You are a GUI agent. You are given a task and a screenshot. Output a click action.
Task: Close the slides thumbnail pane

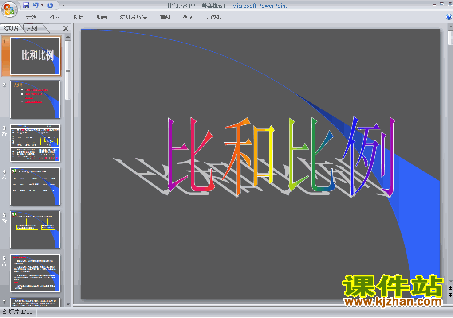(x=66, y=28)
